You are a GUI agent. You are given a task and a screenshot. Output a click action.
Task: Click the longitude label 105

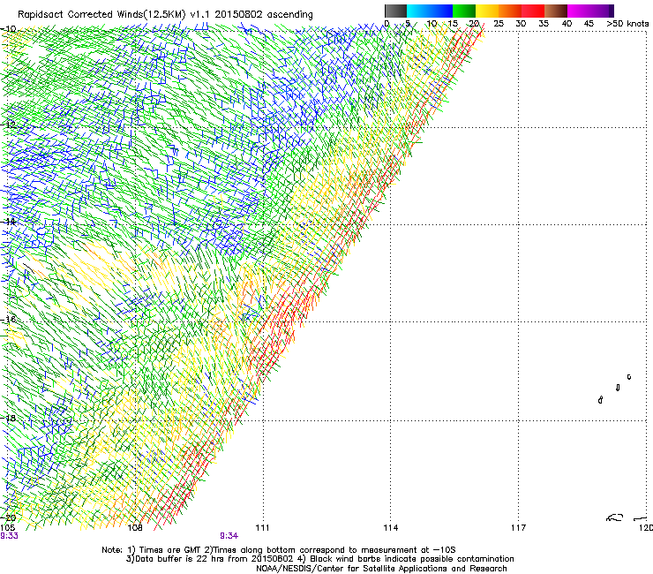coord(7,528)
